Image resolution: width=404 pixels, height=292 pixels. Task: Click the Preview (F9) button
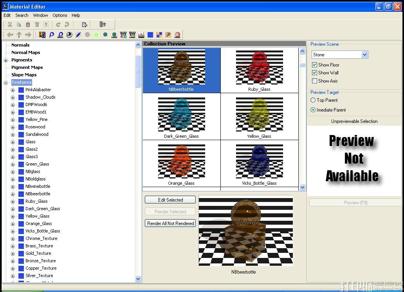click(355, 203)
